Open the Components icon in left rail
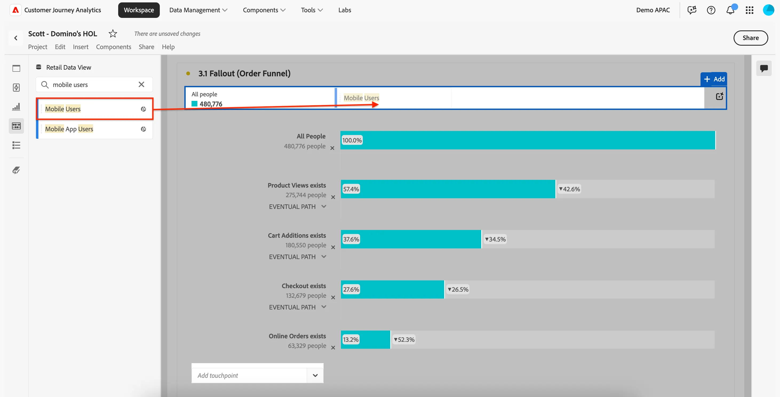 pyautogui.click(x=16, y=126)
